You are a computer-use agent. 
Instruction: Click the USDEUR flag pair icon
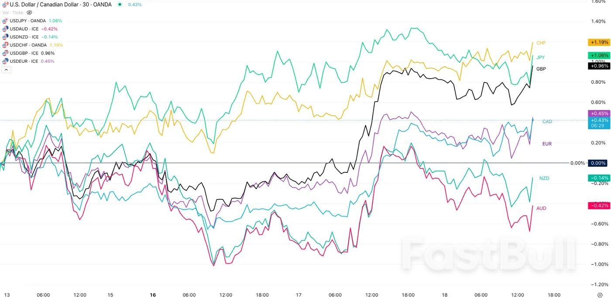(x=5, y=61)
